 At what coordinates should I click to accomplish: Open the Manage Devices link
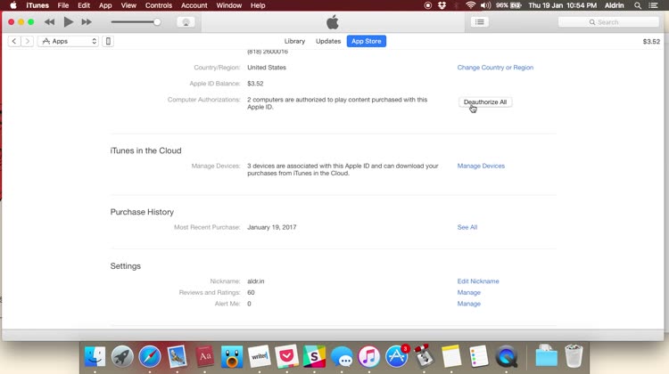(x=481, y=166)
